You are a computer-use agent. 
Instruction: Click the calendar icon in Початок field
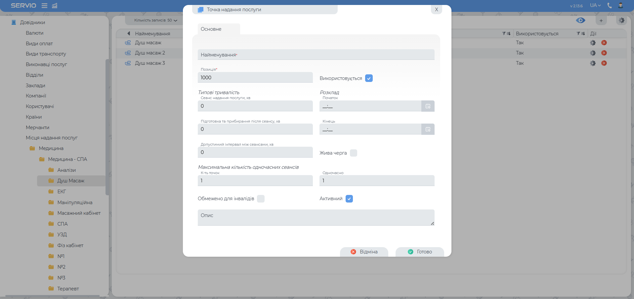[428, 106]
